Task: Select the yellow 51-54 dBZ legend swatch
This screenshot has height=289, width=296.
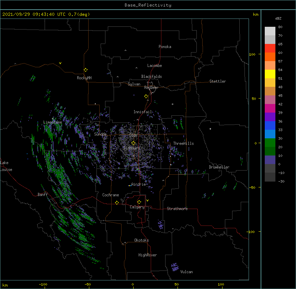Action: [270, 74]
